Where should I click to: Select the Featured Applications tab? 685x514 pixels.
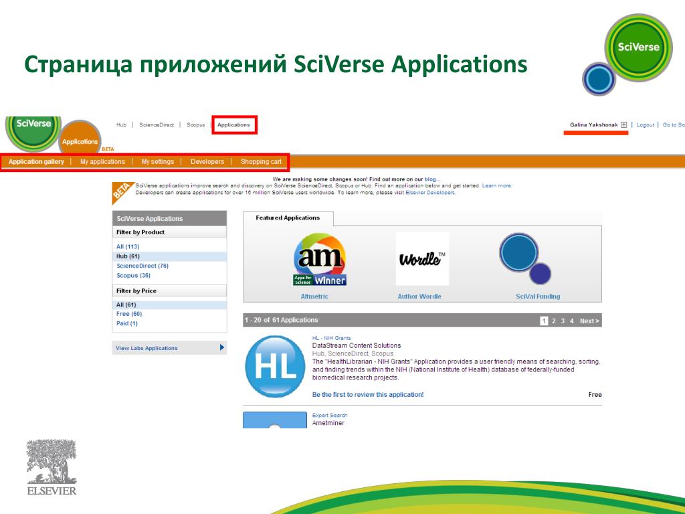tap(288, 218)
